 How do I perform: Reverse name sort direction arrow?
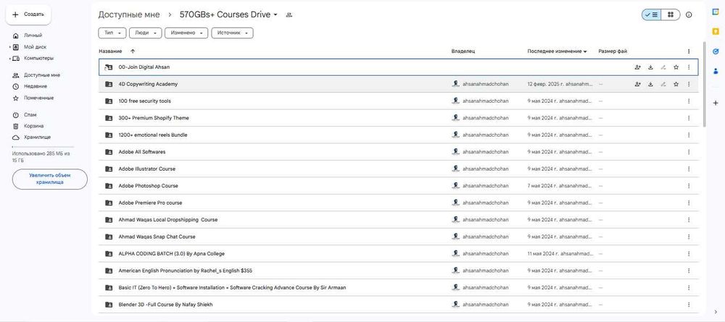(x=133, y=51)
